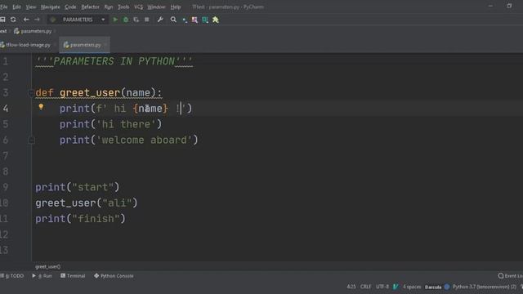523x294 pixels.
Task: Open the Navigate menu
Action: click(x=51, y=7)
